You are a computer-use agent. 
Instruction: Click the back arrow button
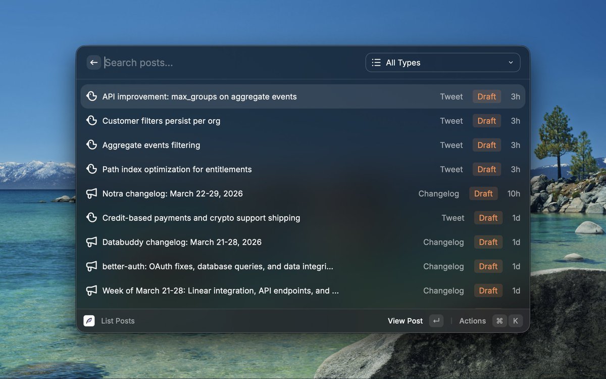(93, 63)
